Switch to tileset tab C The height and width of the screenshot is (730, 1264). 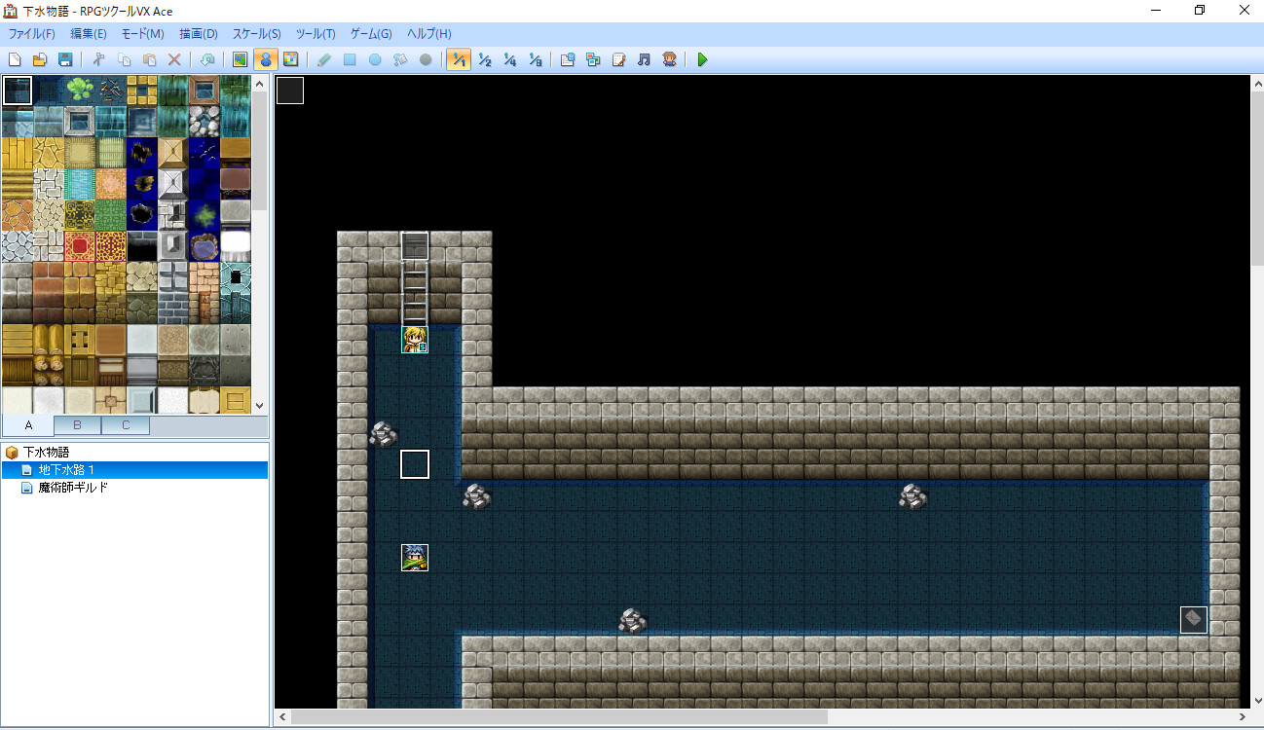[x=126, y=425]
